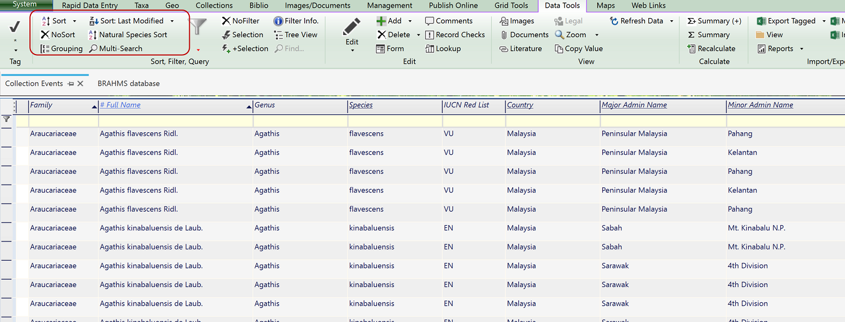Open the System ribbon tab
This screenshot has width=845, height=322.
[25, 5]
